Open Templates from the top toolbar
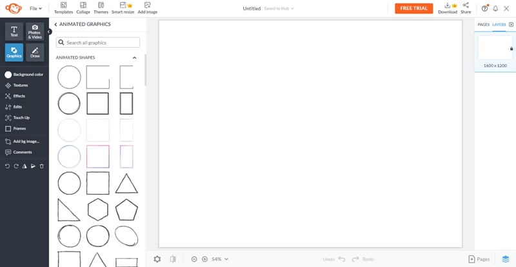516x267 pixels. 63,8
